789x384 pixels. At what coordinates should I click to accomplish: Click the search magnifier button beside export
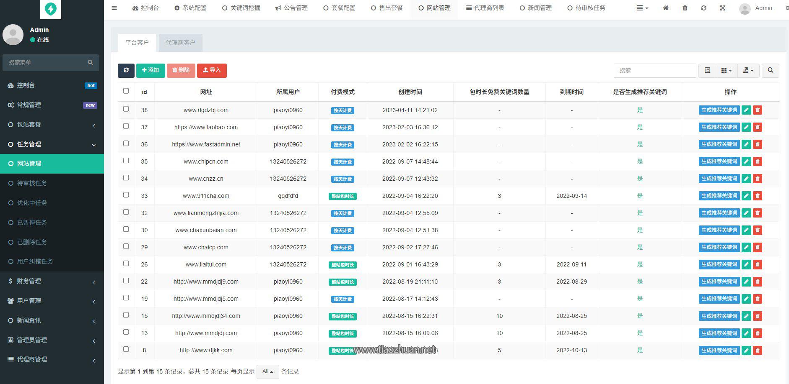tap(771, 70)
